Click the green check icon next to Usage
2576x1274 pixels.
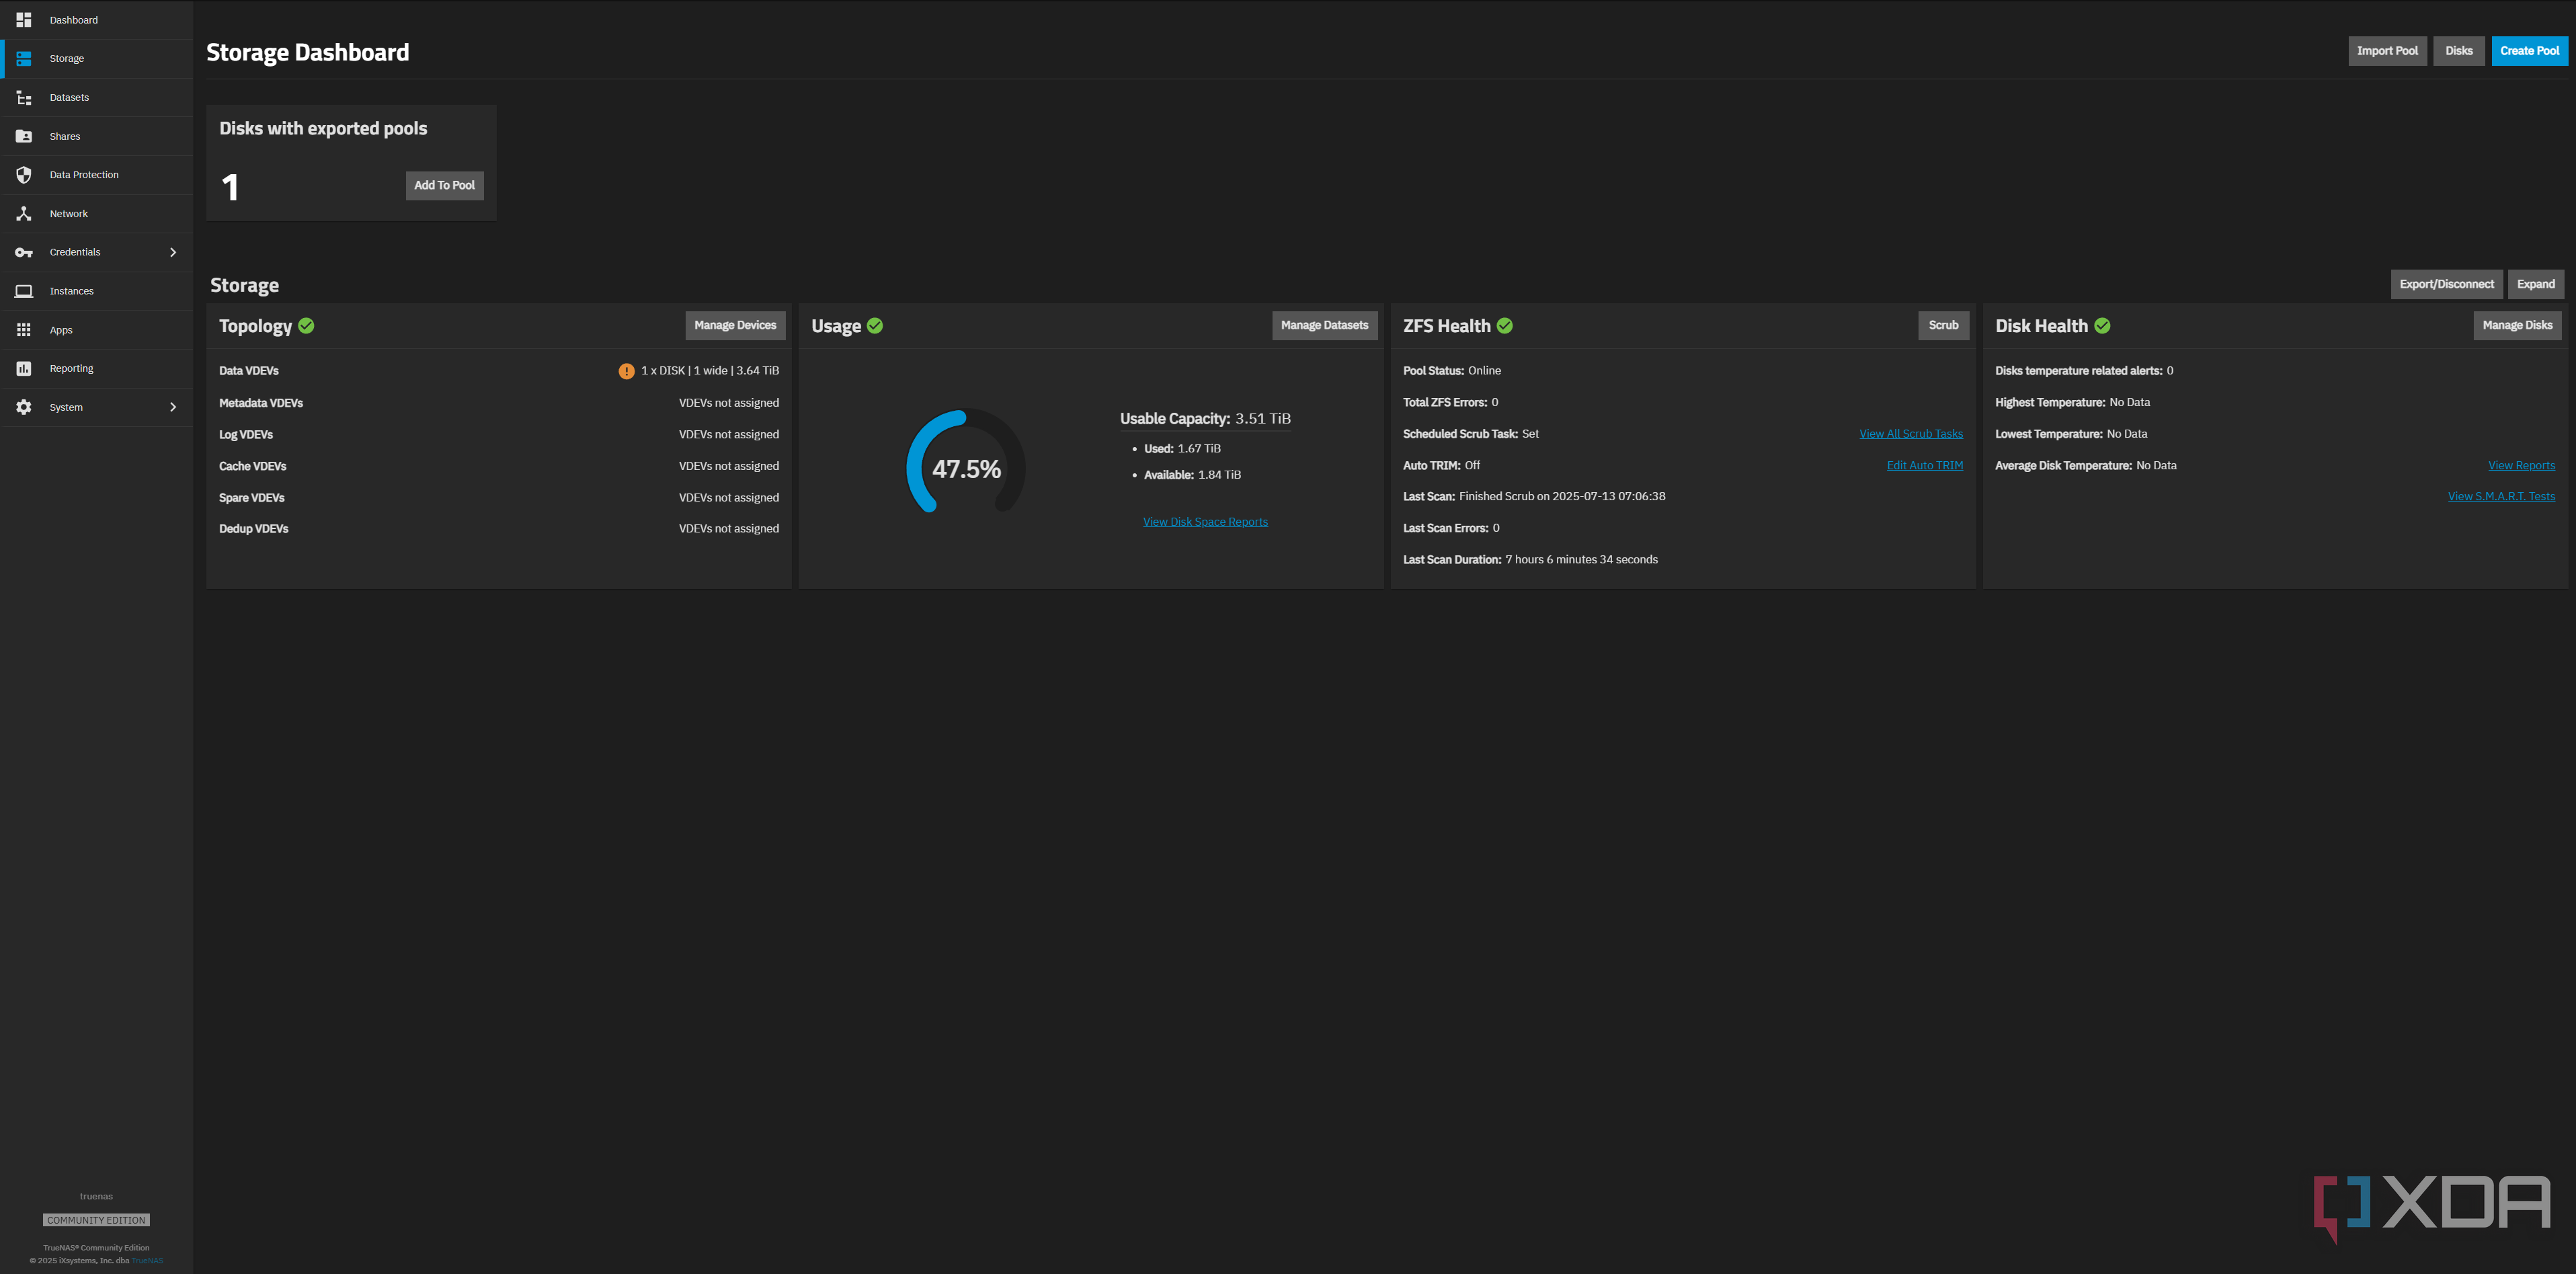tap(875, 326)
